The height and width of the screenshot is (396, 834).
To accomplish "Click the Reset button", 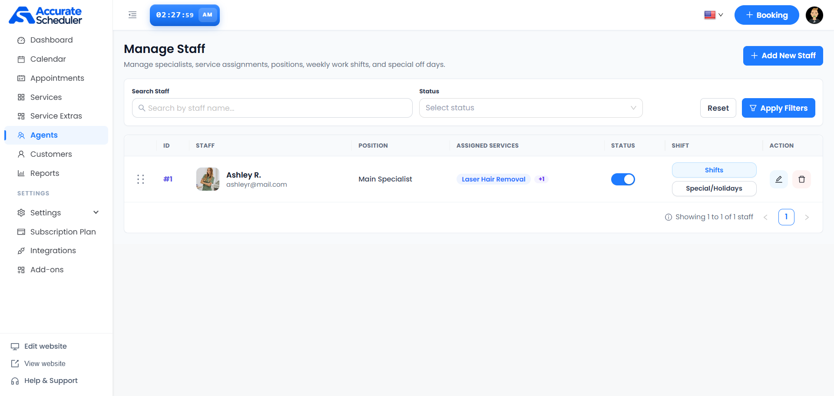I will [718, 108].
